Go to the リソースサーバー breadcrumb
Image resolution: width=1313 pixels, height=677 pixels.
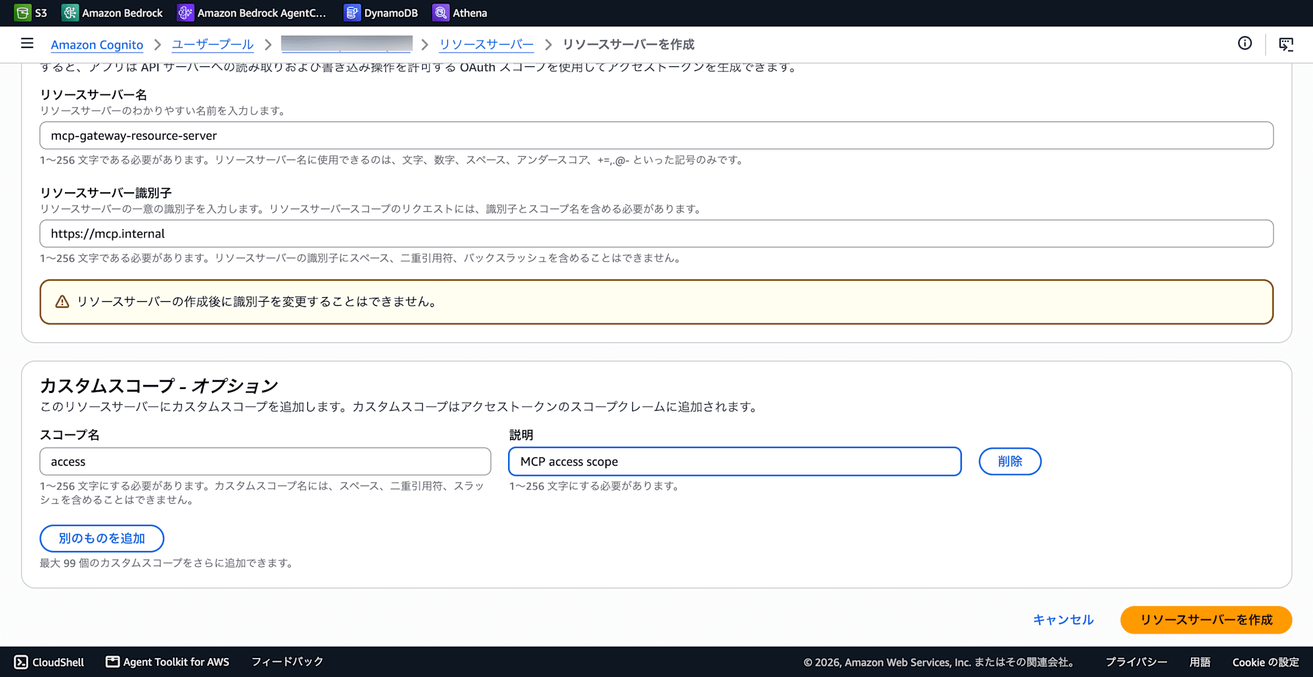pyautogui.click(x=486, y=45)
